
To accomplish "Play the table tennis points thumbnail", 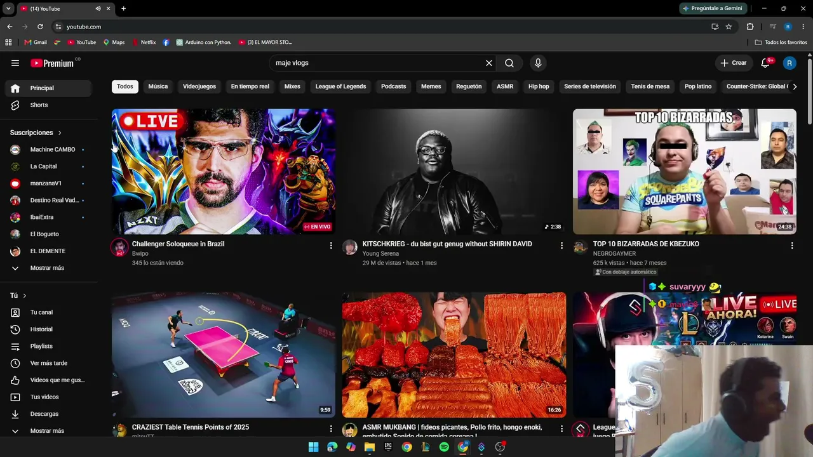I will click(x=224, y=355).
